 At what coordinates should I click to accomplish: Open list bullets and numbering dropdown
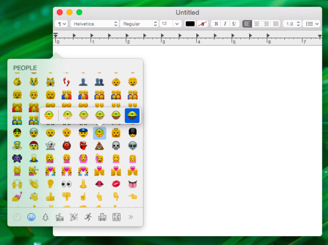point(312,24)
